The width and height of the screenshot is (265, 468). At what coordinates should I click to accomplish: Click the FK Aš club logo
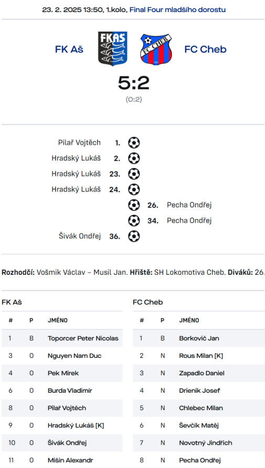113,48
